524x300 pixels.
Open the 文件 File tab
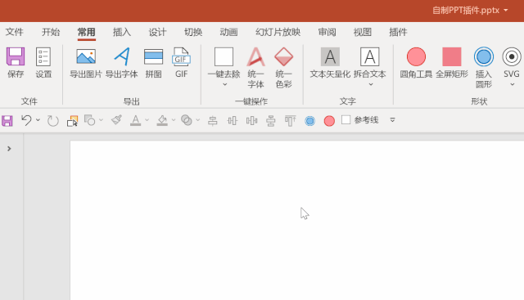pos(15,32)
